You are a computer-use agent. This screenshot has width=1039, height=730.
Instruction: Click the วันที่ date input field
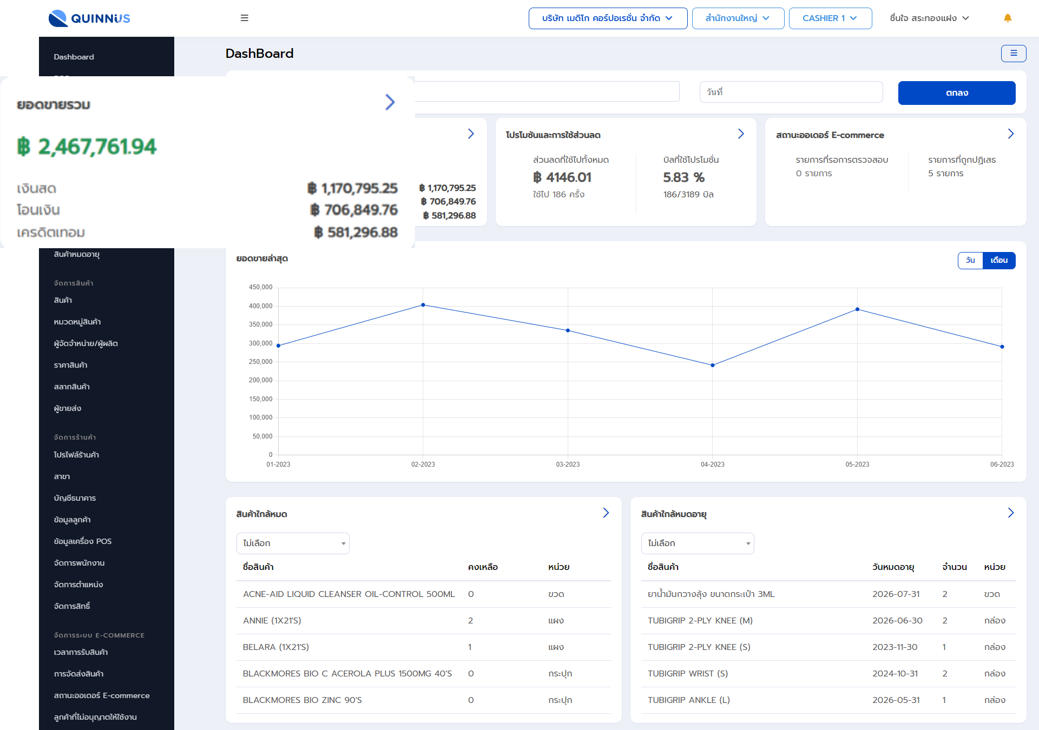[791, 92]
